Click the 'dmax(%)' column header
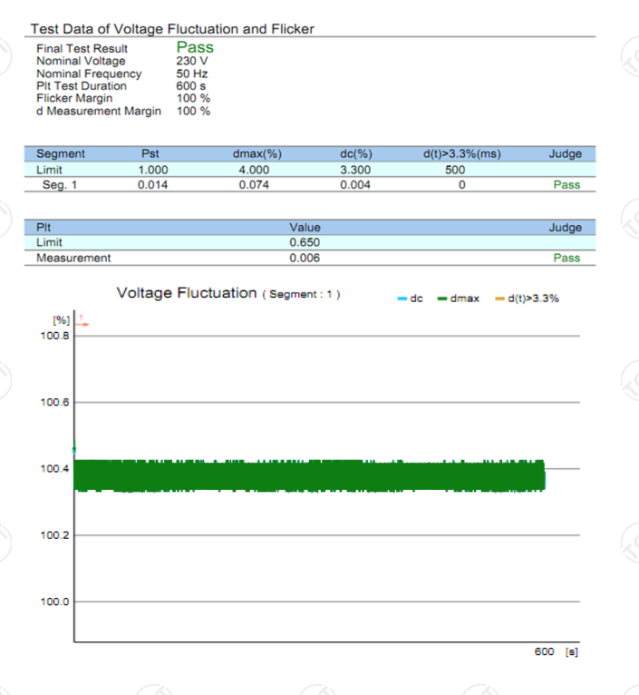 click(x=257, y=154)
